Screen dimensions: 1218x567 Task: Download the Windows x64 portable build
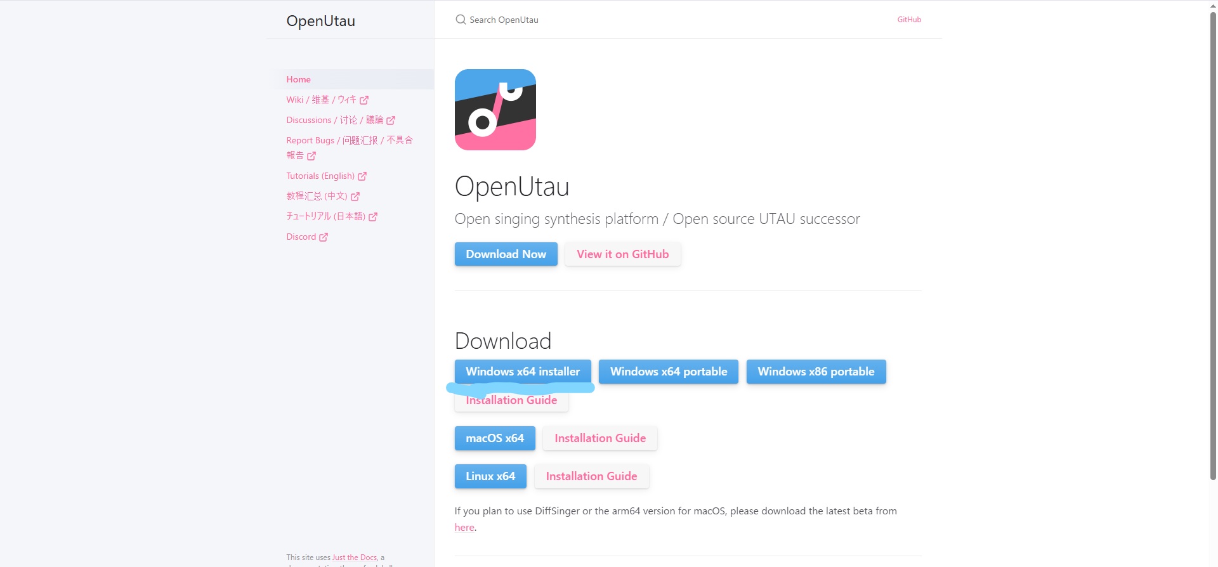[668, 372]
